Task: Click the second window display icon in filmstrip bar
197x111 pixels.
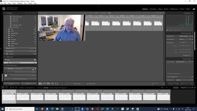Action: coord(7,88)
